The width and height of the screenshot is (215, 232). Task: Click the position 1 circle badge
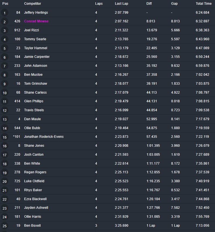click(5, 13)
